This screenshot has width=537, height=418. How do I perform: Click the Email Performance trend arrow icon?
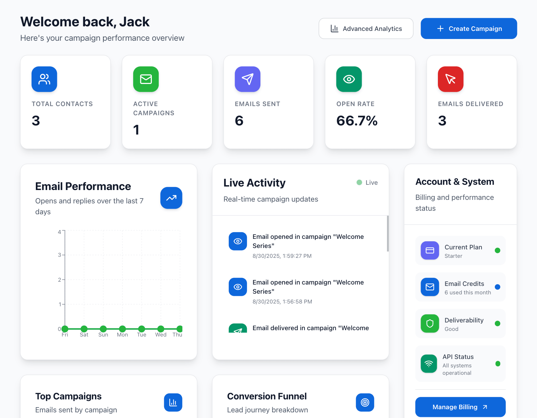tap(171, 198)
